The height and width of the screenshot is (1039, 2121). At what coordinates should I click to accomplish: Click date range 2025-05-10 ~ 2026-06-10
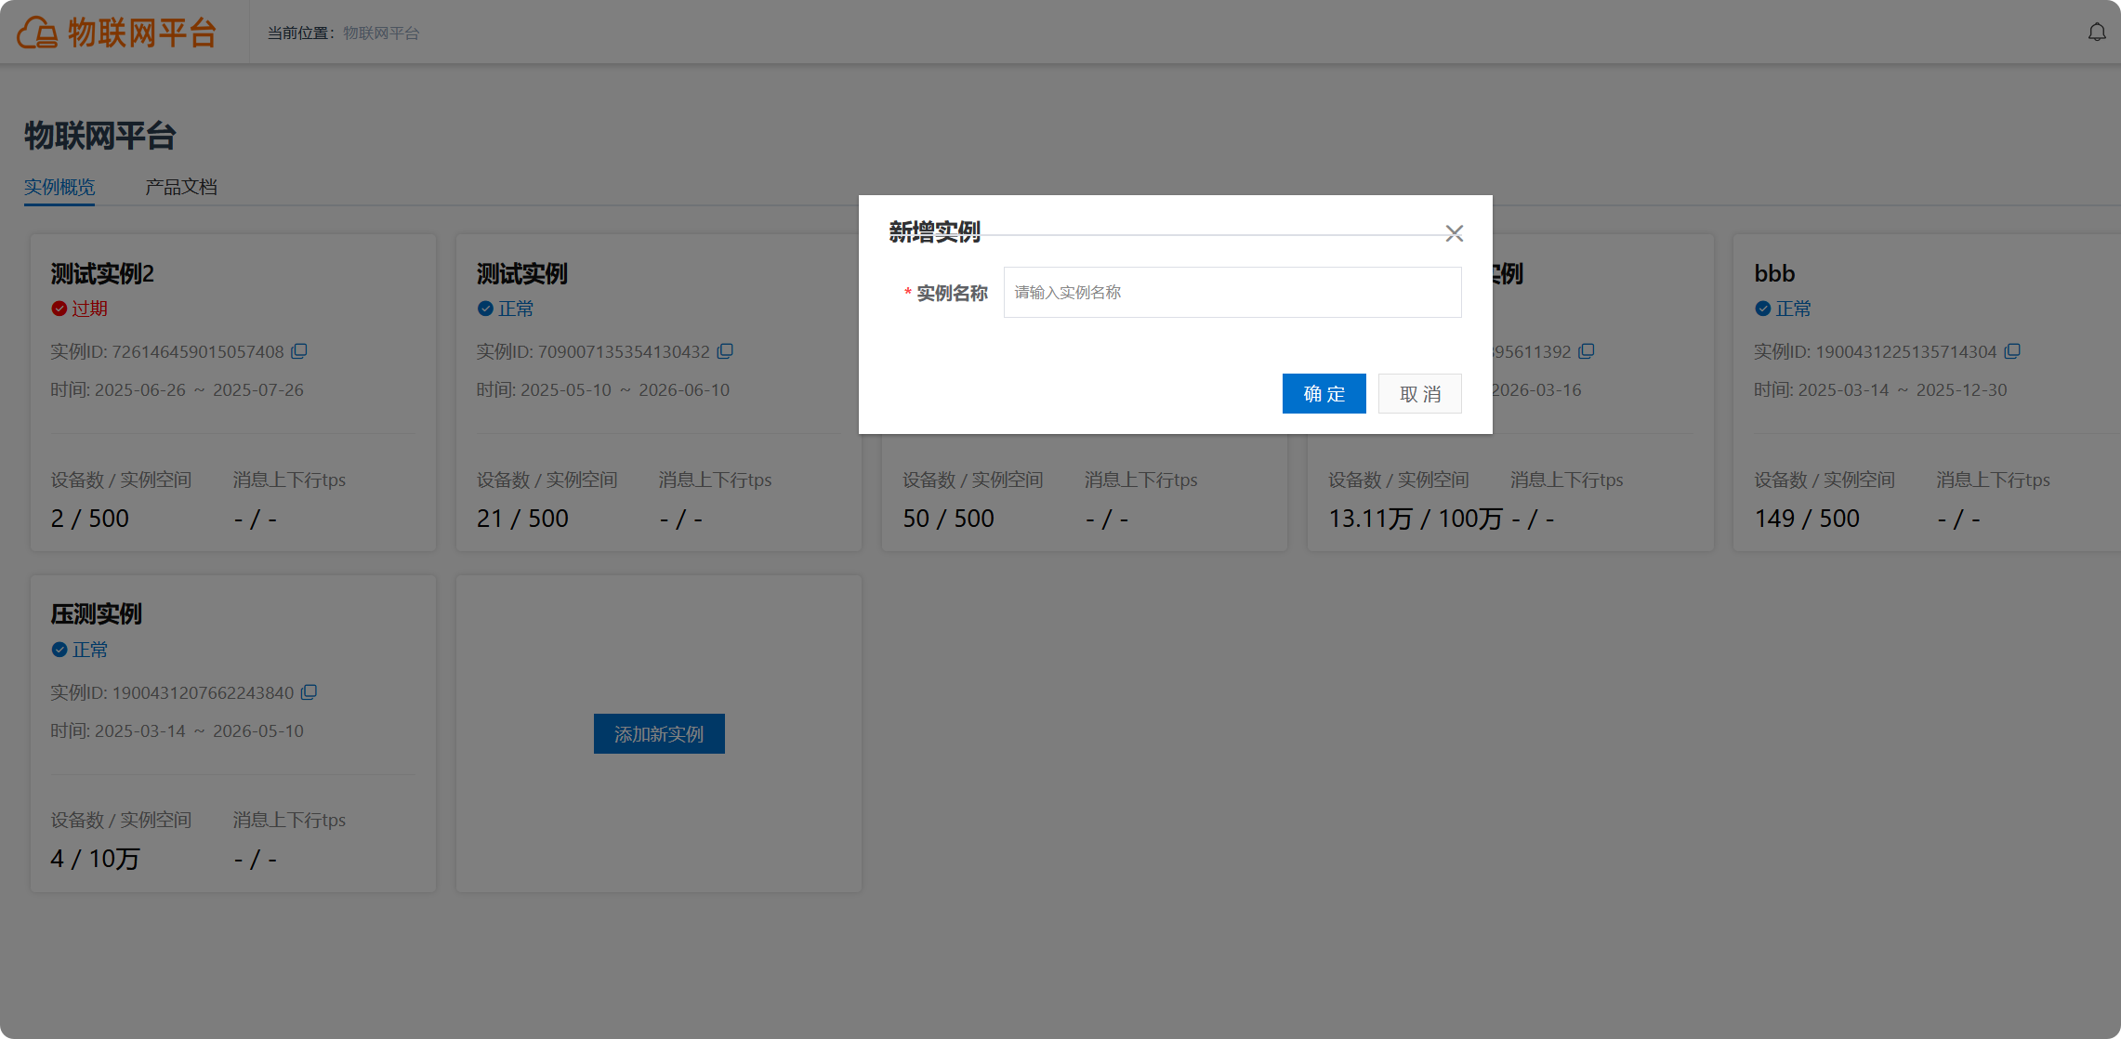point(625,390)
